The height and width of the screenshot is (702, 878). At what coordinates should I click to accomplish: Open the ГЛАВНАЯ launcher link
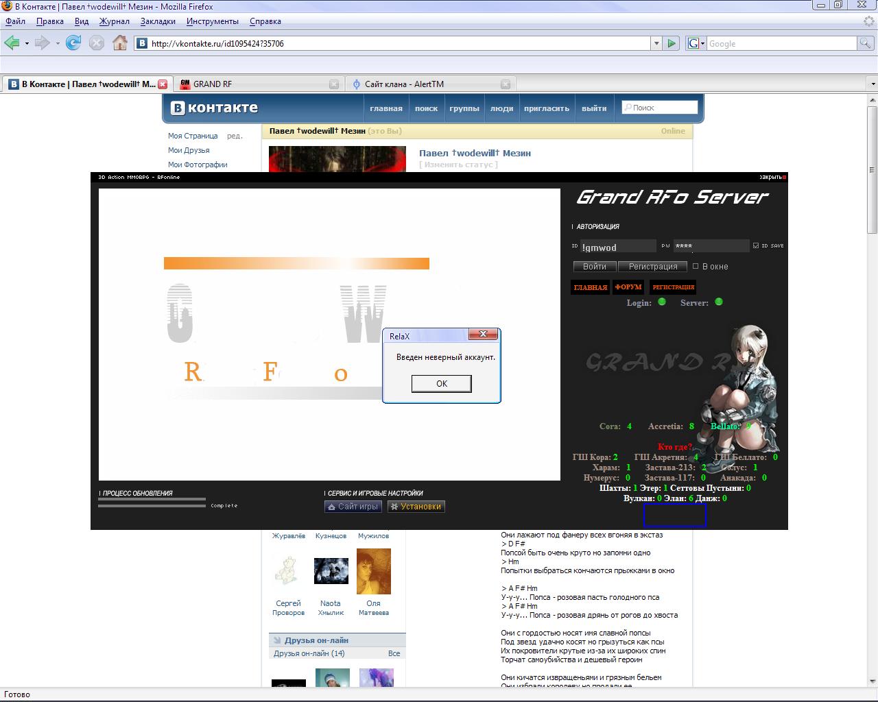pos(590,287)
